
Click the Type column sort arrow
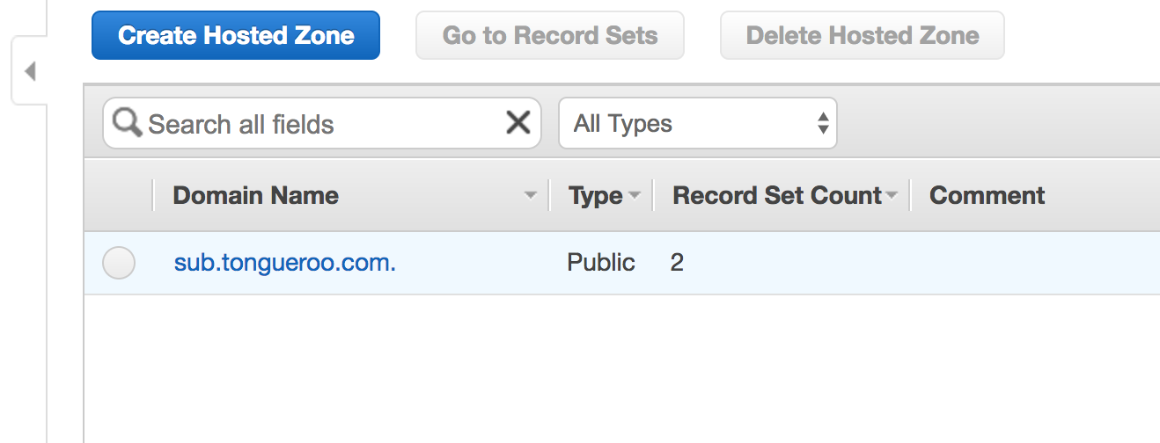(x=634, y=195)
